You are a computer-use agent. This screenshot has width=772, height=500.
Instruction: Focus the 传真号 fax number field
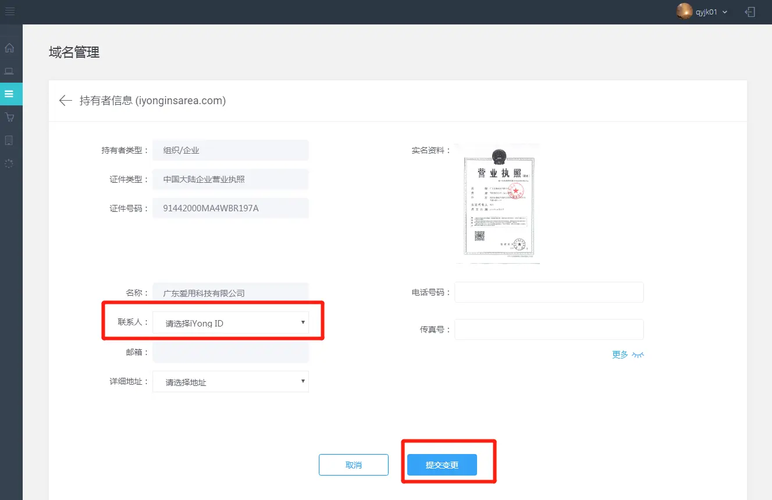pos(549,329)
